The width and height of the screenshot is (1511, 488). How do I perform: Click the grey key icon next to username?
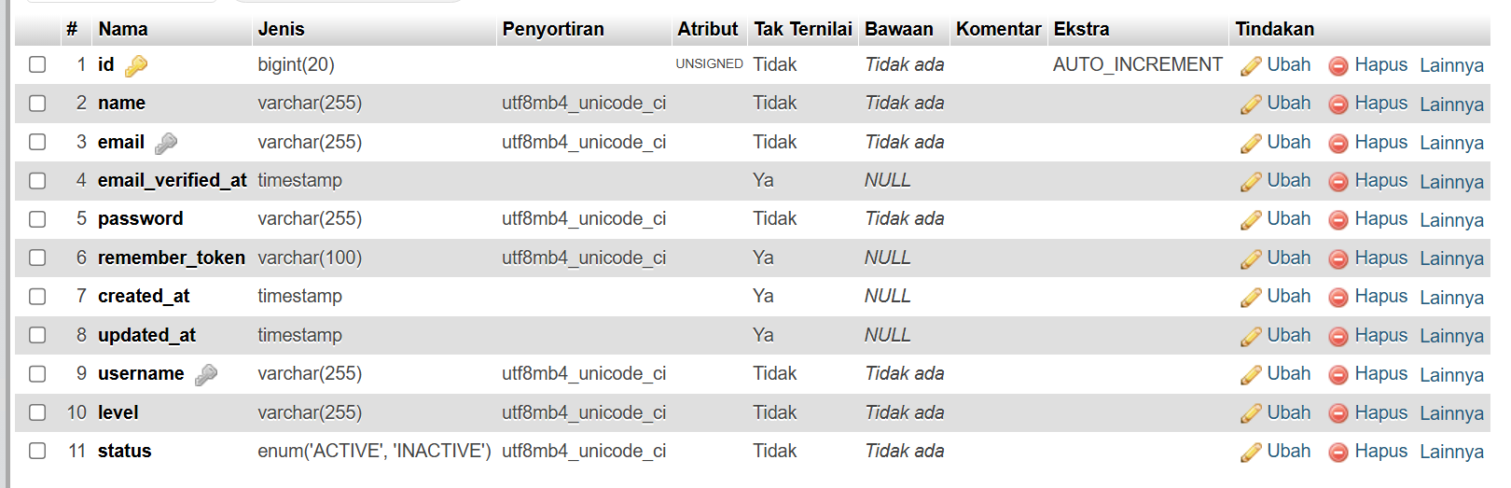tap(206, 374)
